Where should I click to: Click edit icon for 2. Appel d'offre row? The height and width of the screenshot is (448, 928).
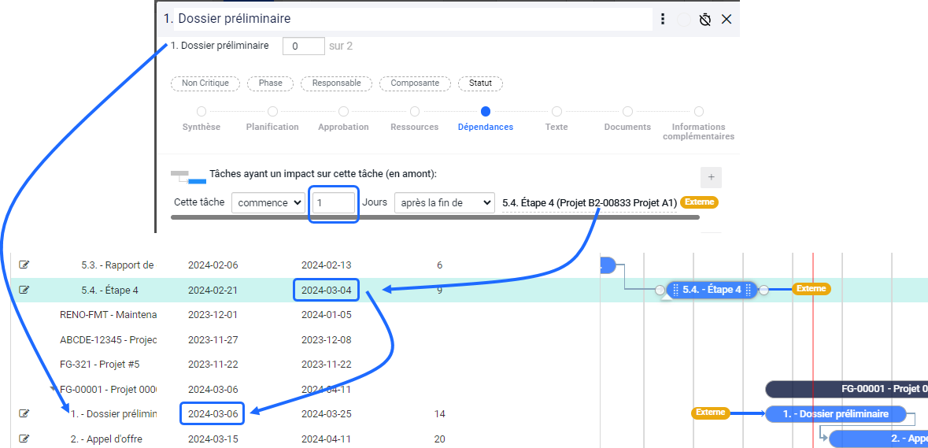(24, 439)
